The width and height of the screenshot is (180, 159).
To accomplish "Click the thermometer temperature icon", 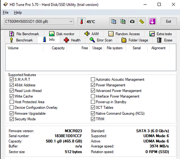I will pos(81,22).
